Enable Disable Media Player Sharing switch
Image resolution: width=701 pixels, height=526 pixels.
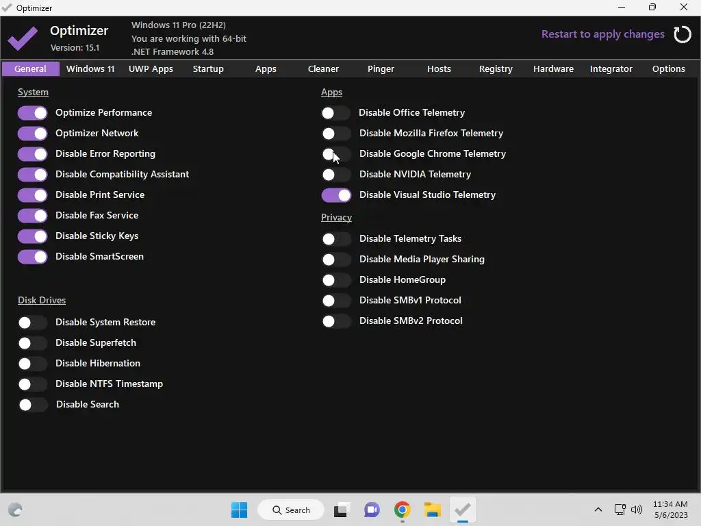(336, 260)
